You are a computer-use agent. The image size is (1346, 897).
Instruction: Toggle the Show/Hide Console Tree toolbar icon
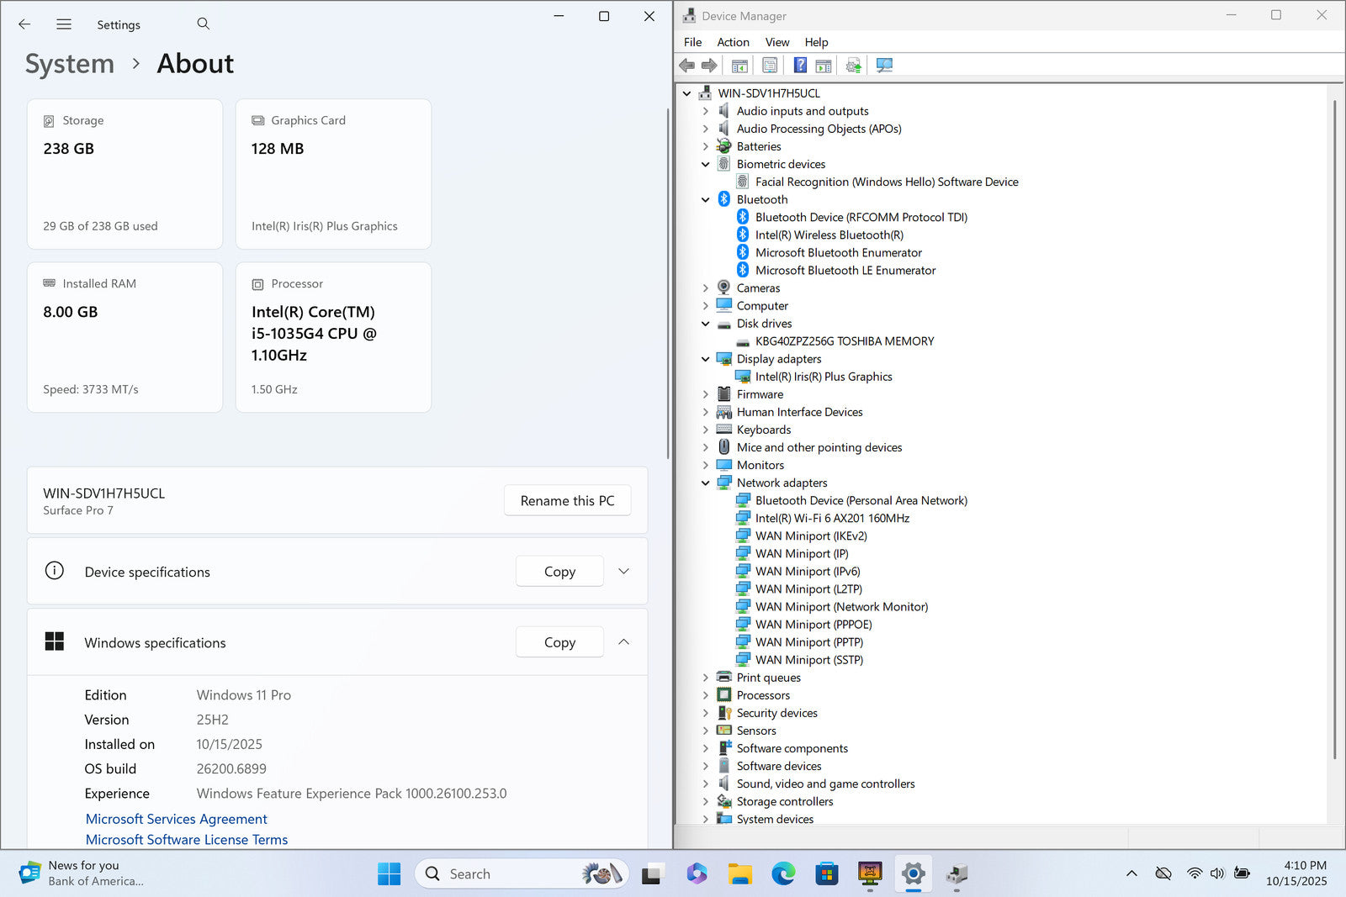click(x=739, y=66)
